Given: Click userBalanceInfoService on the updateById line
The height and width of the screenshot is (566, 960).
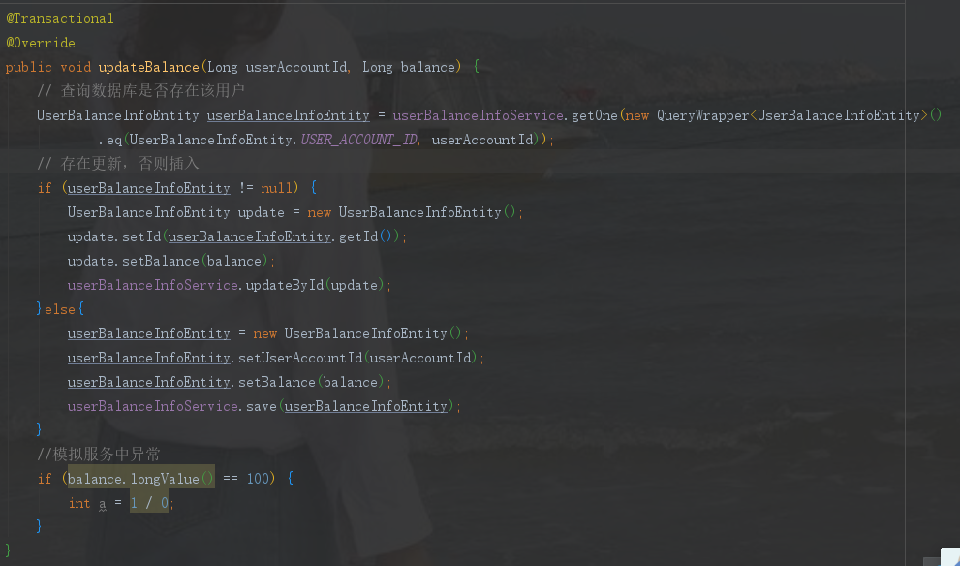Looking at the screenshot, I should coord(152,286).
